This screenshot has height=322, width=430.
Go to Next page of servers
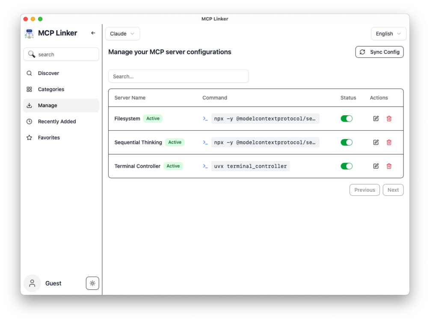click(393, 190)
